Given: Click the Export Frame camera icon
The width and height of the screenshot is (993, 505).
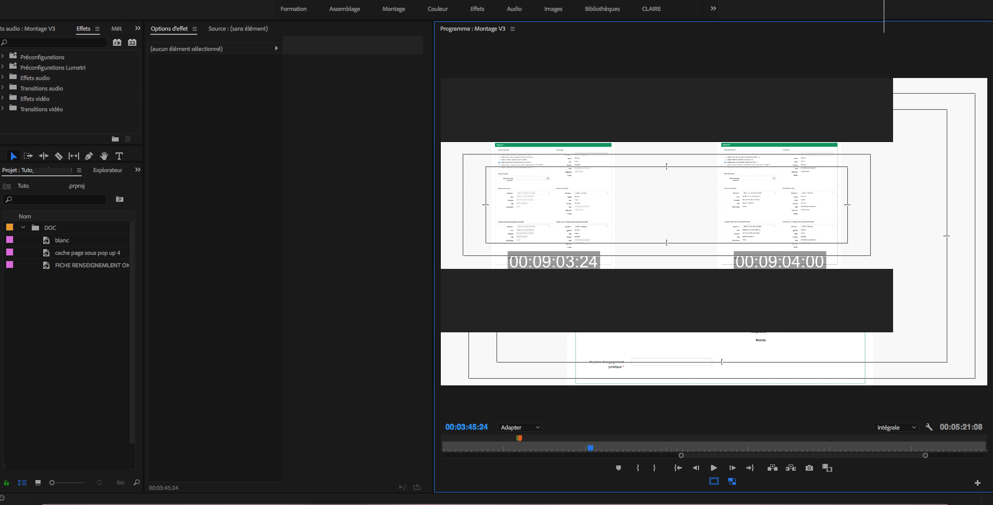Looking at the screenshot, I should coord(809,468).
